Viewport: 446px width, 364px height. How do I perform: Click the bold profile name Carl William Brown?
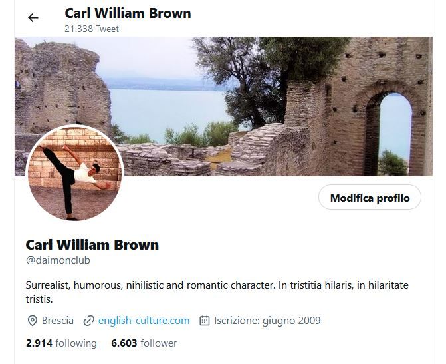pyautogui.click(x=92, y=245)
